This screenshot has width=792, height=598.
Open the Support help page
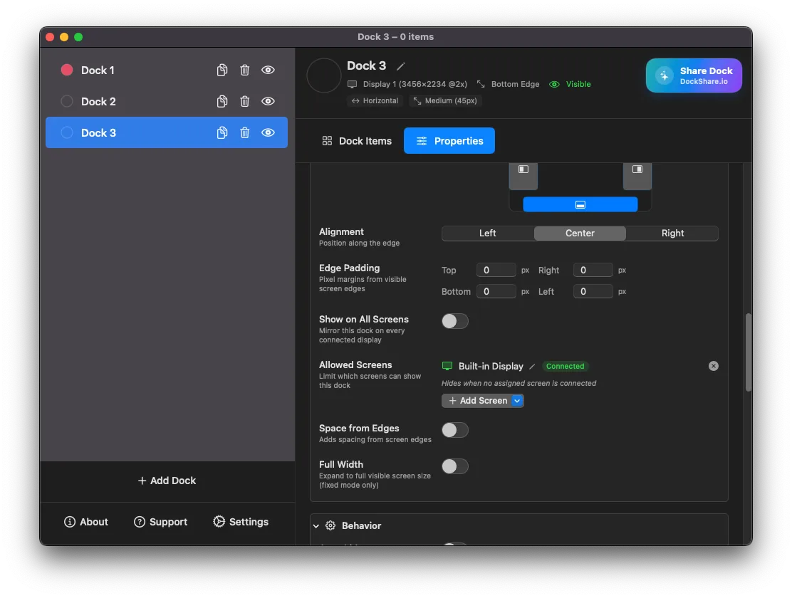[x=161, y=522]
